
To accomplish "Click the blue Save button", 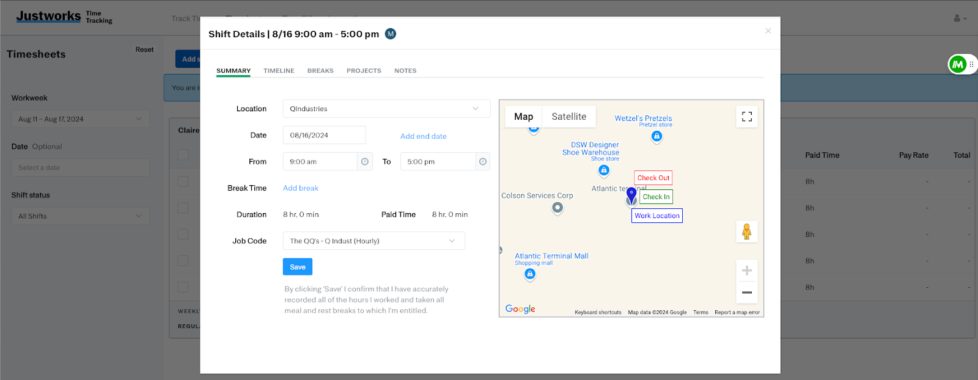I will (x=298, y=267).
